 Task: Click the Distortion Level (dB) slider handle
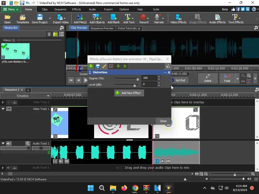click(135, 85)
